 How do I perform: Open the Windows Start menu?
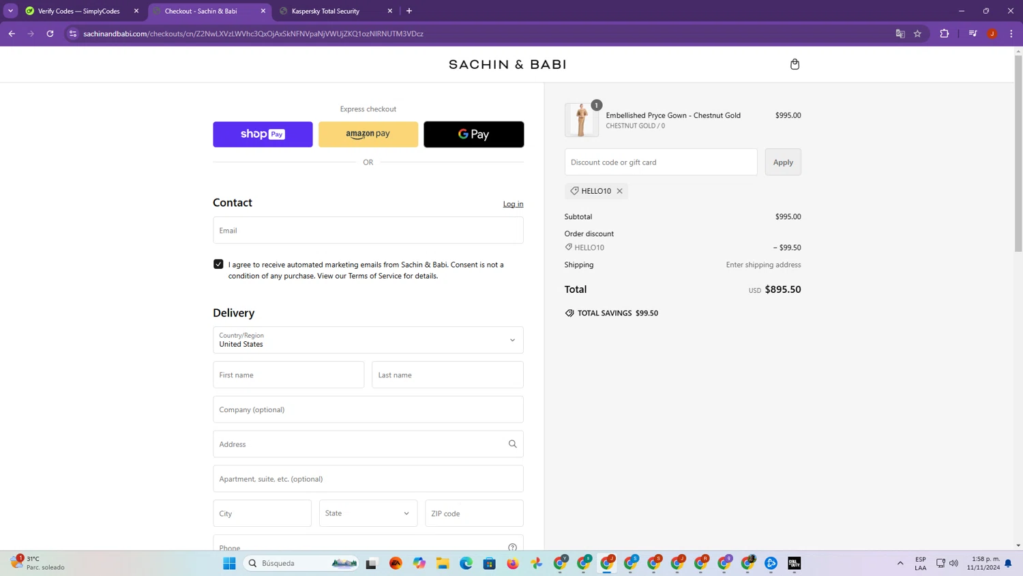(x=229, y=563)
